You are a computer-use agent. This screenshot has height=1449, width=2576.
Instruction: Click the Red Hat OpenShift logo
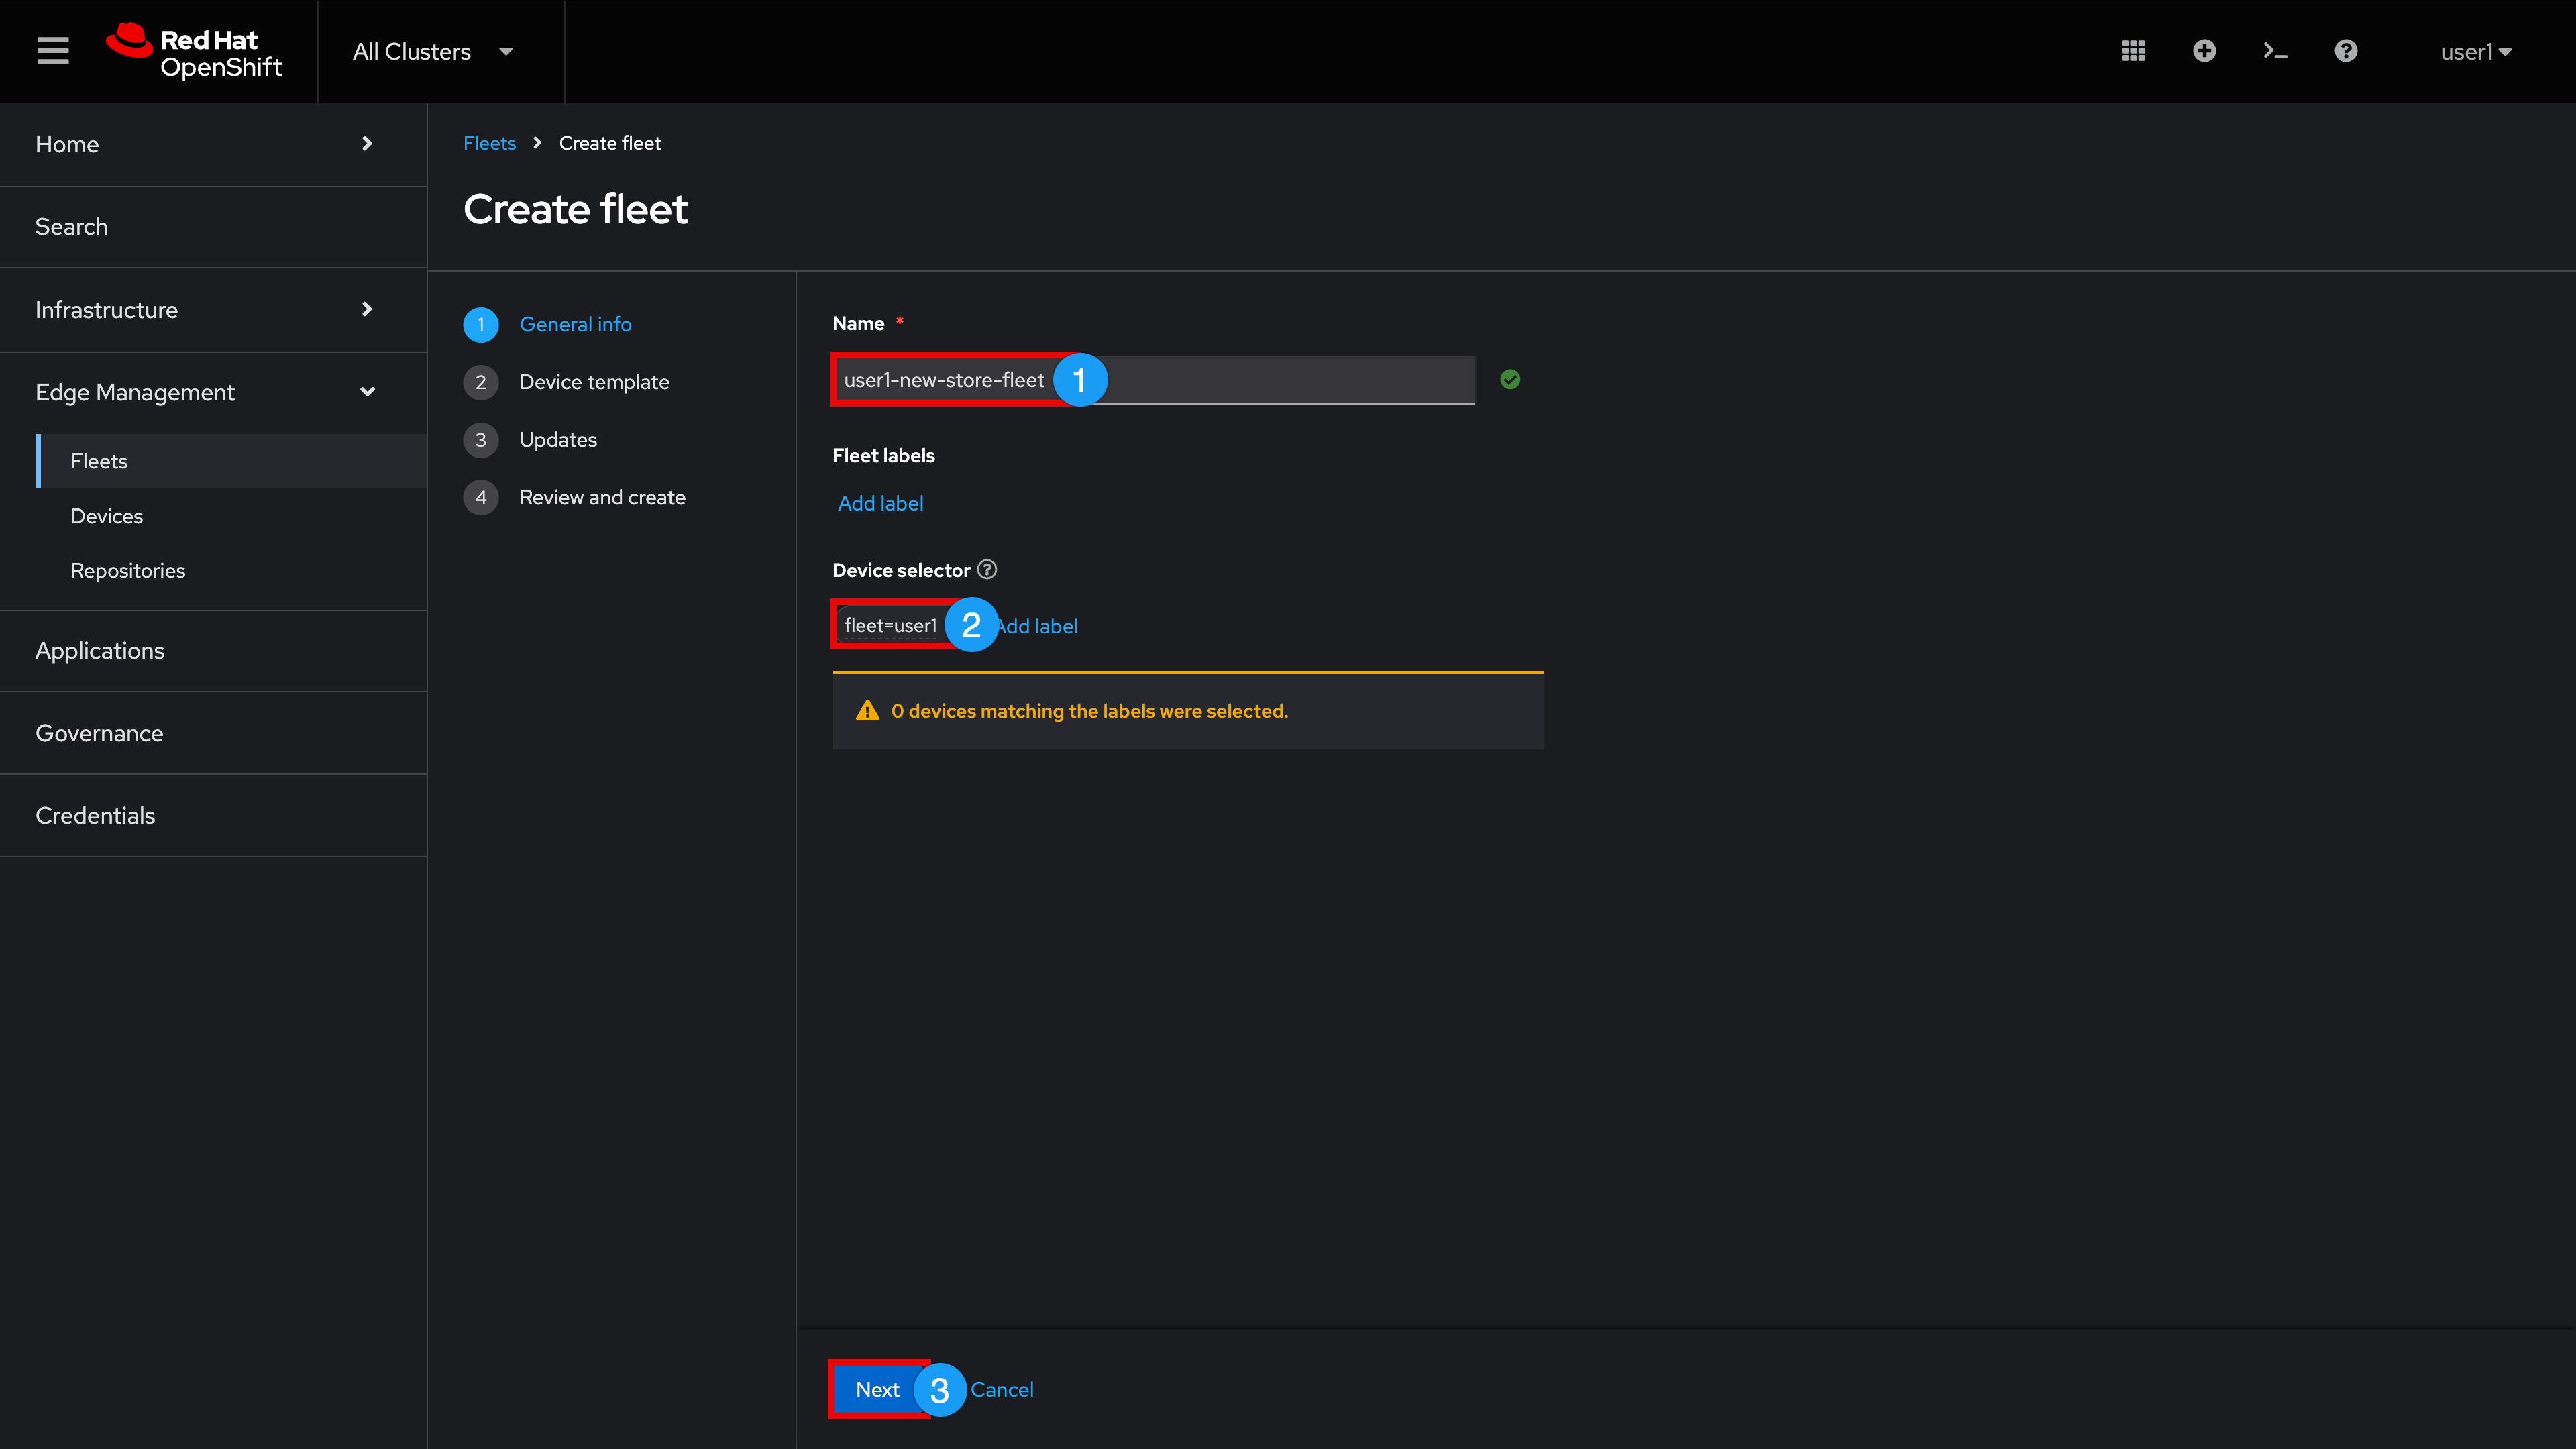point(195,51)
